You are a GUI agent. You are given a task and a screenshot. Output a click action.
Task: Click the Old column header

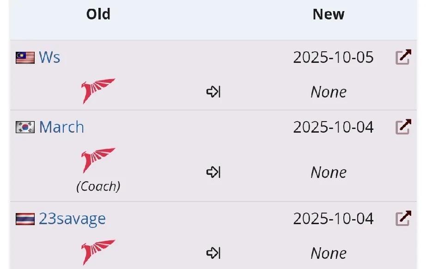click(x=98, y=14)
